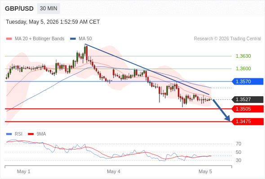Click the May 4 date axis label
Image resolution: width=265 pixels, height=179 pixels.
[x=114, y=171]
